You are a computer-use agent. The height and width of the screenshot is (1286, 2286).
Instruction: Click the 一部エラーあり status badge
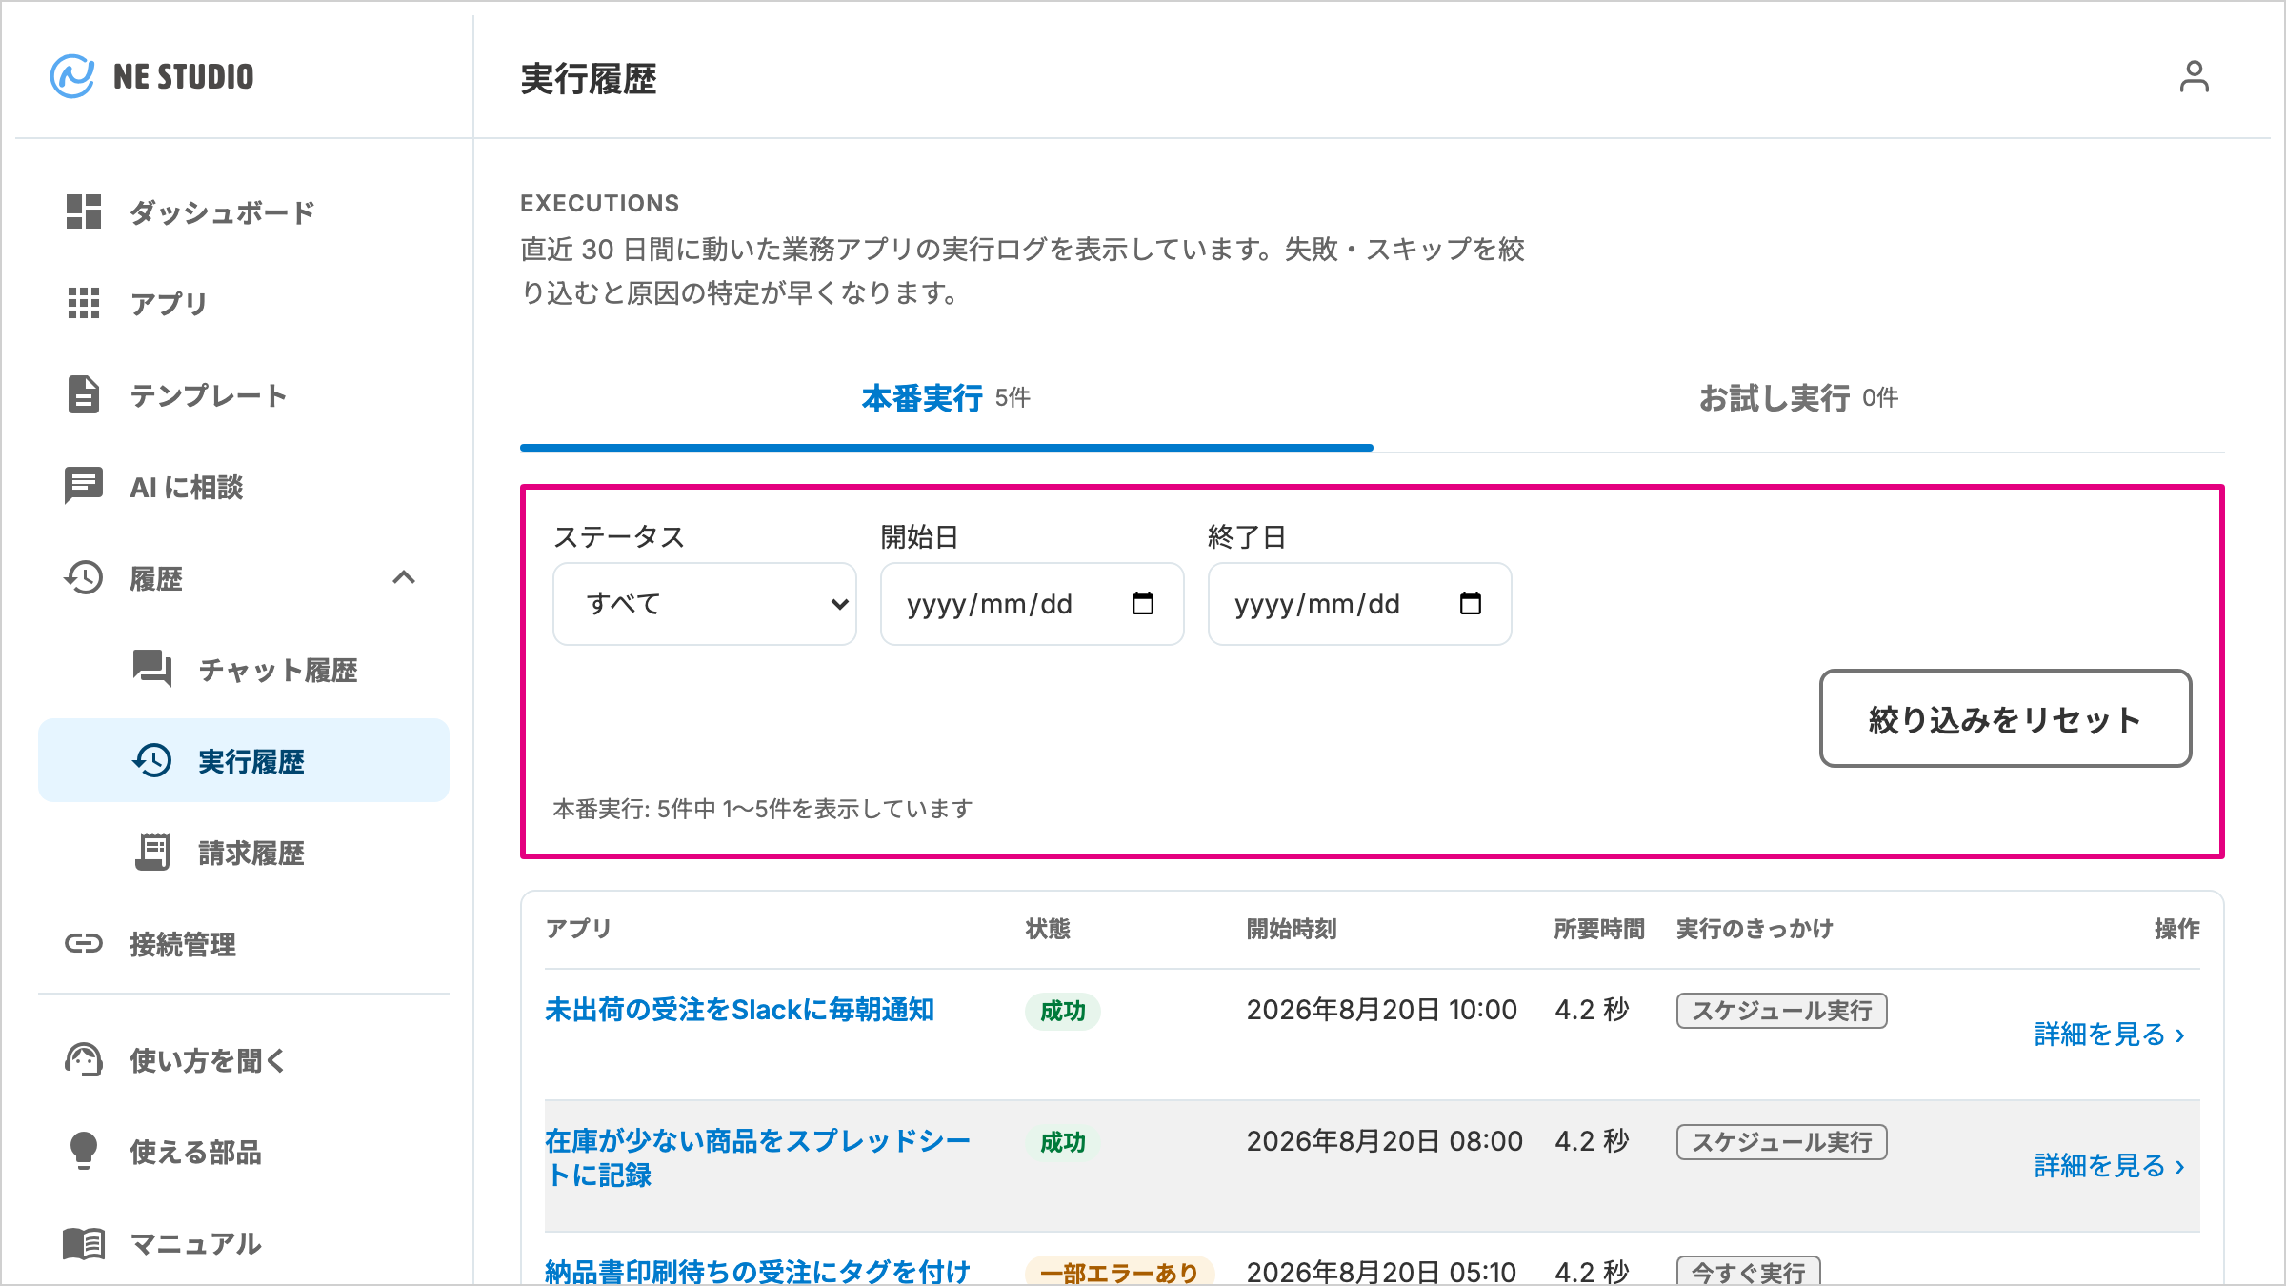(1119, 1272)
